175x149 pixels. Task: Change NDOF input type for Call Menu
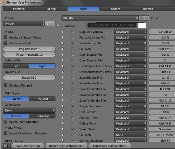(130, 135)
